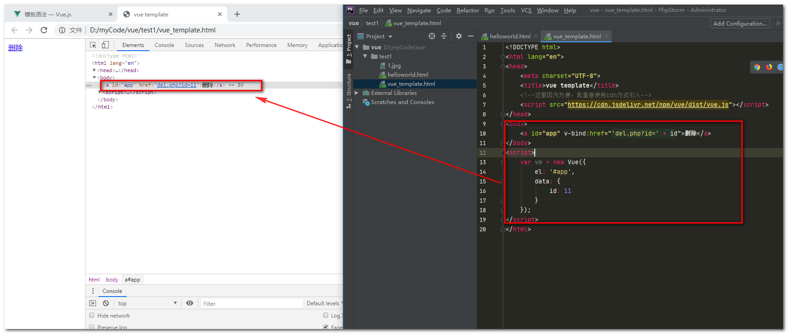
Task: Toggle the Log XMLHttpRequests checkbox
Action: [x=326, y=315]
